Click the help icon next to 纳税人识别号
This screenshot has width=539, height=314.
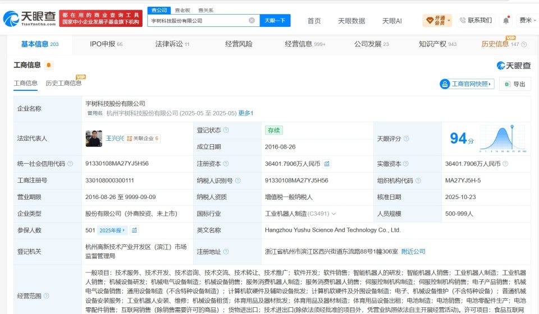(238, 181)
